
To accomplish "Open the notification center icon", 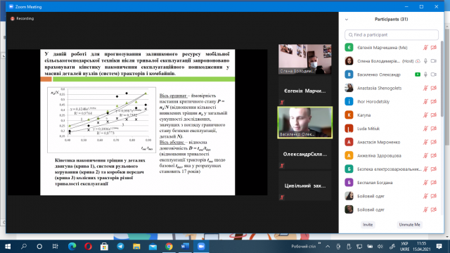I will pos(439,247).
